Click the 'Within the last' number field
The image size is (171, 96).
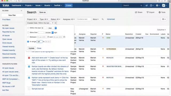pyautogui.click(x=44, y=28)
